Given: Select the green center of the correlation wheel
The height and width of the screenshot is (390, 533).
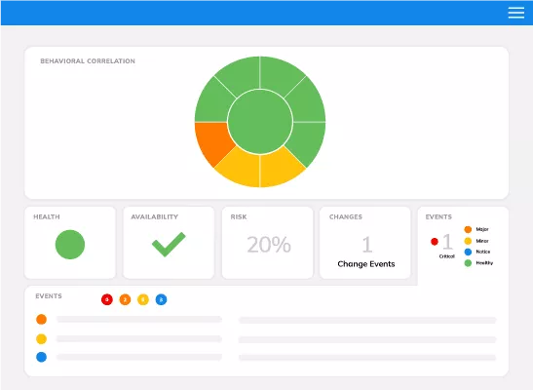Looking at the screenshot, I should tap(260, 122).
